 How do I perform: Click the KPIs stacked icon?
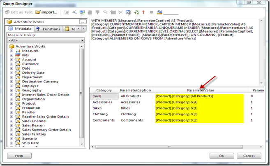tap(18, 55)
